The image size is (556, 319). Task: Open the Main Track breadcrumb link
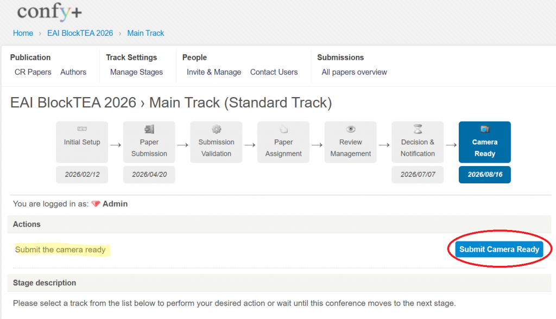(146, 33)
